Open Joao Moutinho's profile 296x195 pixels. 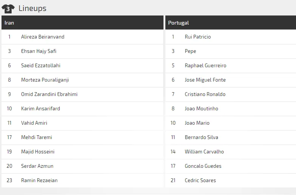click(x=201, y=108)
